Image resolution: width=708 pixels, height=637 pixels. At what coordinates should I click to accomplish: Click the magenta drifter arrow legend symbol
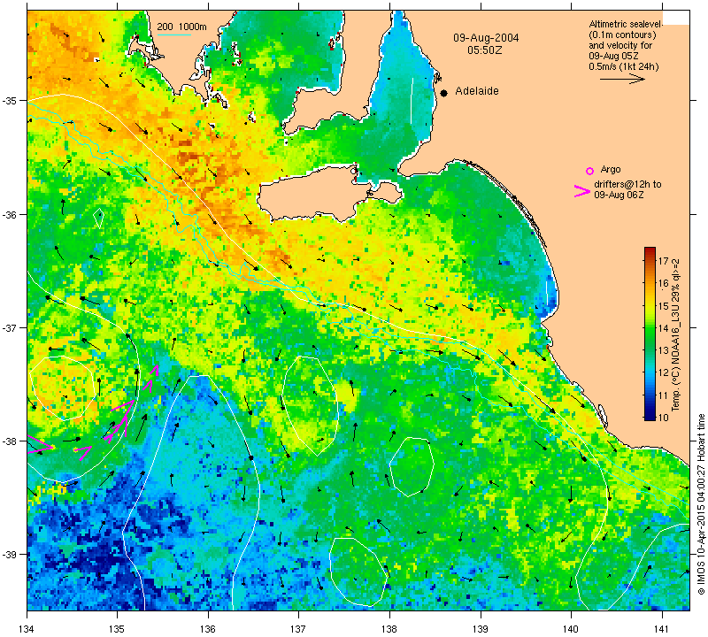tap(582, 191)
